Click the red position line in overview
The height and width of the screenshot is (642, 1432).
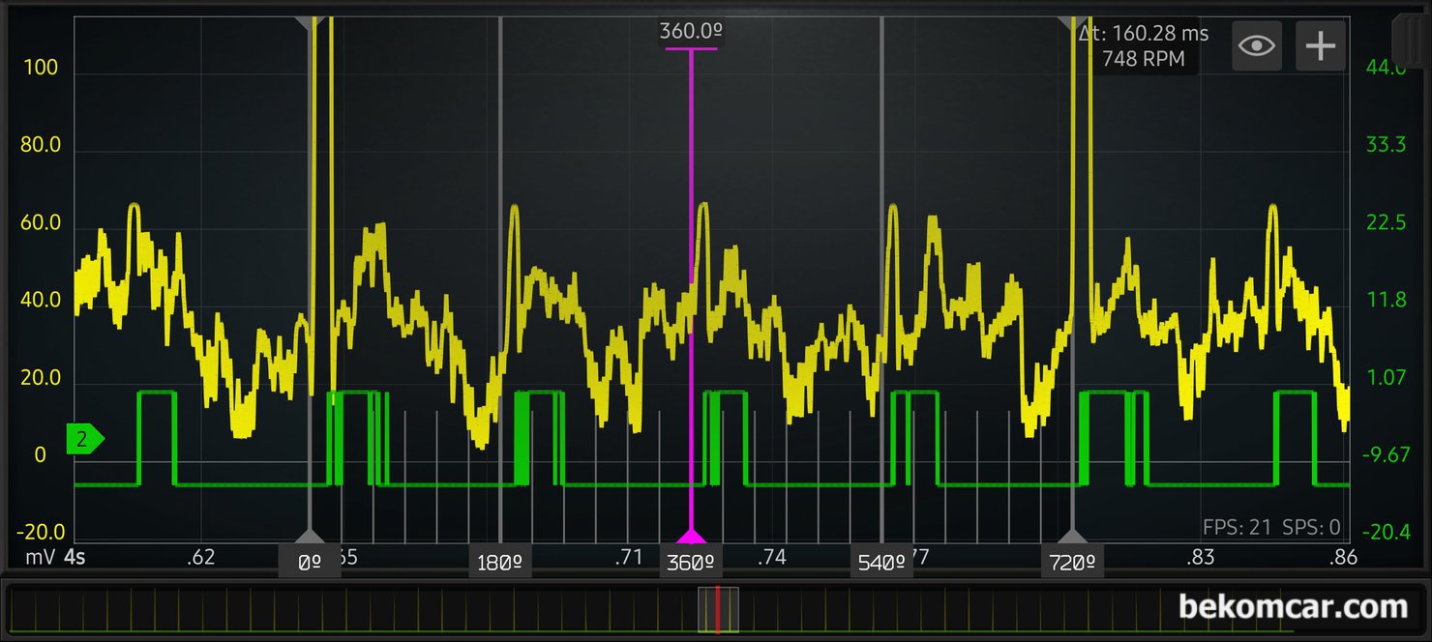(717, 610)
